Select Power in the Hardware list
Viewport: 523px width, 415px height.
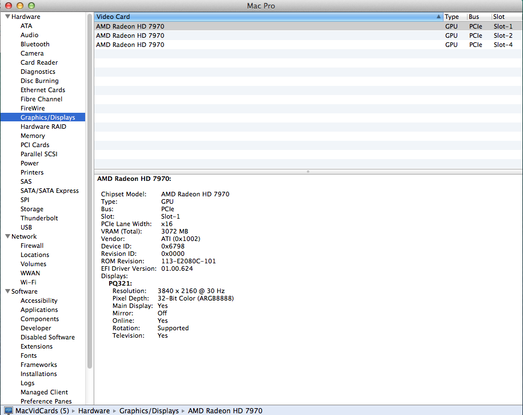[x=30, y=163]
